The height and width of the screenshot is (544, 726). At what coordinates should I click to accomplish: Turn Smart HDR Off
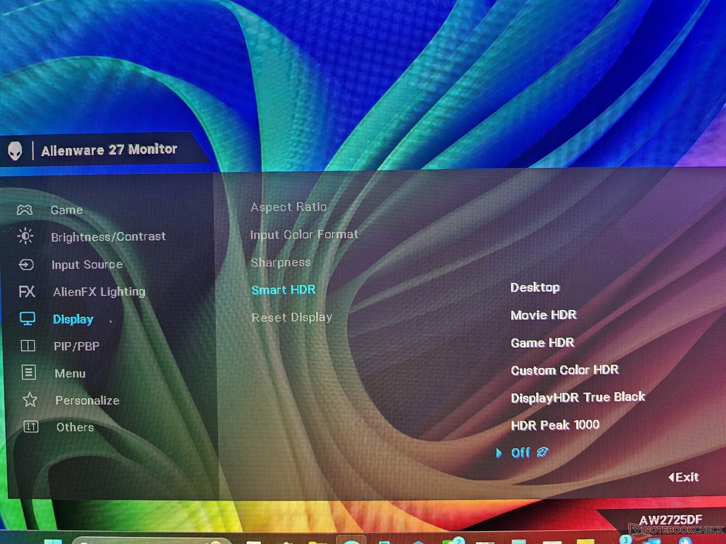(520, 452)
